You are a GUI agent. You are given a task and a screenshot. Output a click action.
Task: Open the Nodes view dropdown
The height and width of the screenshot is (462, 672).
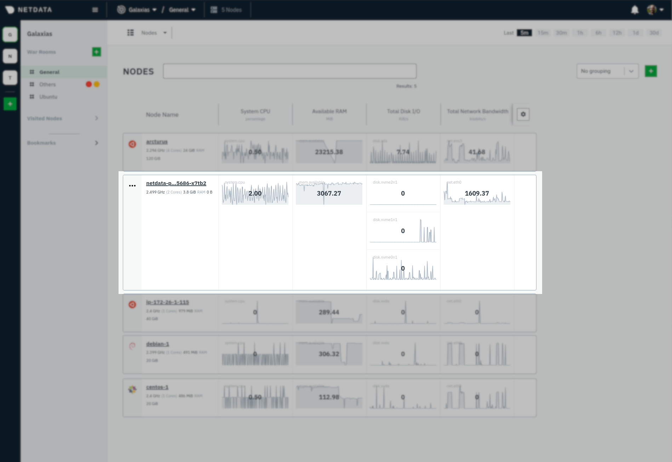click(154, 33)
